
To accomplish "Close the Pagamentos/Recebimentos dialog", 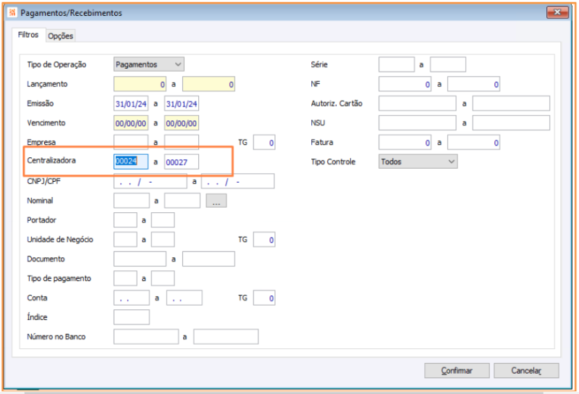I will [x=557, y=13].
